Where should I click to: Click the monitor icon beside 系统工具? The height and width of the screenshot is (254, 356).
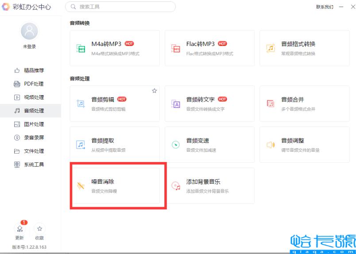[x=17, y=165]
